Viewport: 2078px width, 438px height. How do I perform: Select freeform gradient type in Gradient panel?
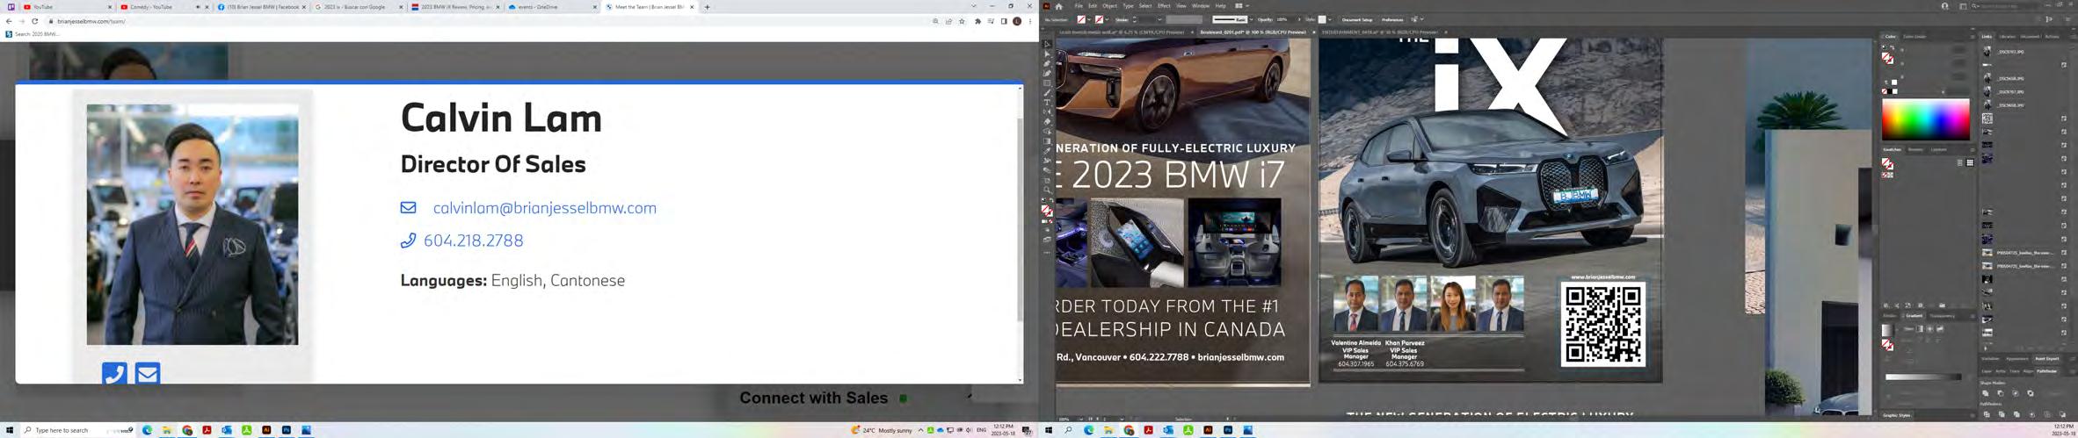pyautogui.click(x=1940, y=328)
